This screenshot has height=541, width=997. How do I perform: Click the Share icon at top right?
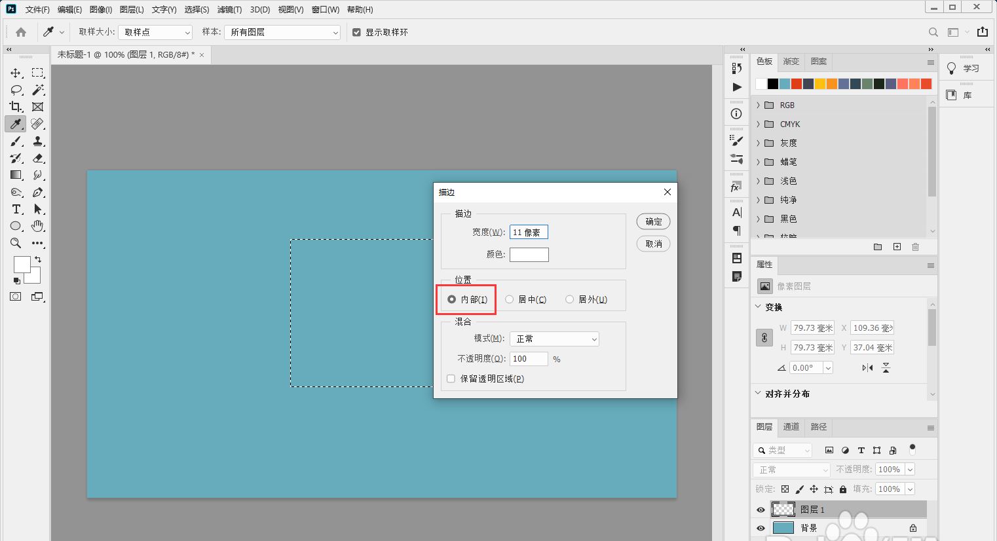[x=983, y=32]
